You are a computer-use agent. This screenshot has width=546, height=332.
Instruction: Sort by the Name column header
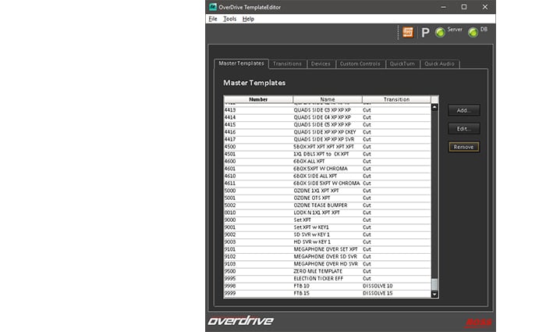click(328, 99)
